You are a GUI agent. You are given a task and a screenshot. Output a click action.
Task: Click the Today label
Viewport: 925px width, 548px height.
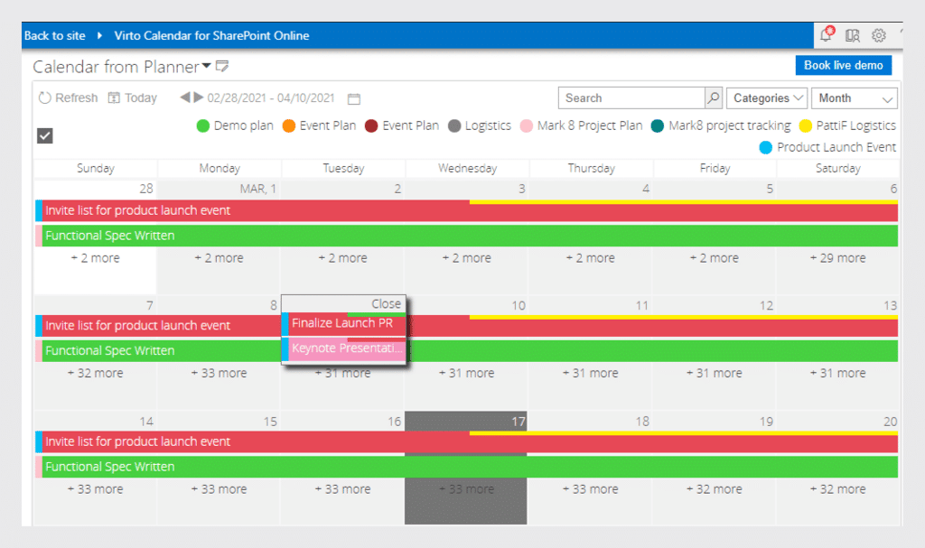(141, 98)
